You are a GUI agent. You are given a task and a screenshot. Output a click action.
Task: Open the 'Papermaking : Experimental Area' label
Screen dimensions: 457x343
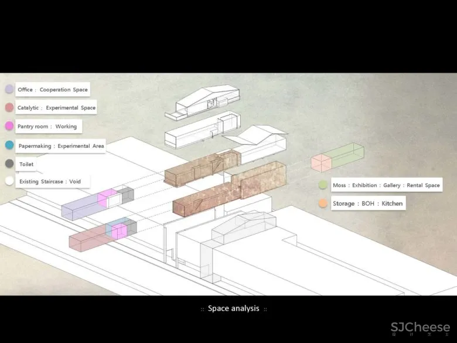pyautogui.click(x=61, y=145)
